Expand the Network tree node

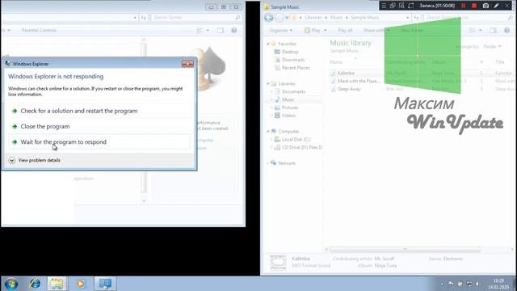coord(267,163)
